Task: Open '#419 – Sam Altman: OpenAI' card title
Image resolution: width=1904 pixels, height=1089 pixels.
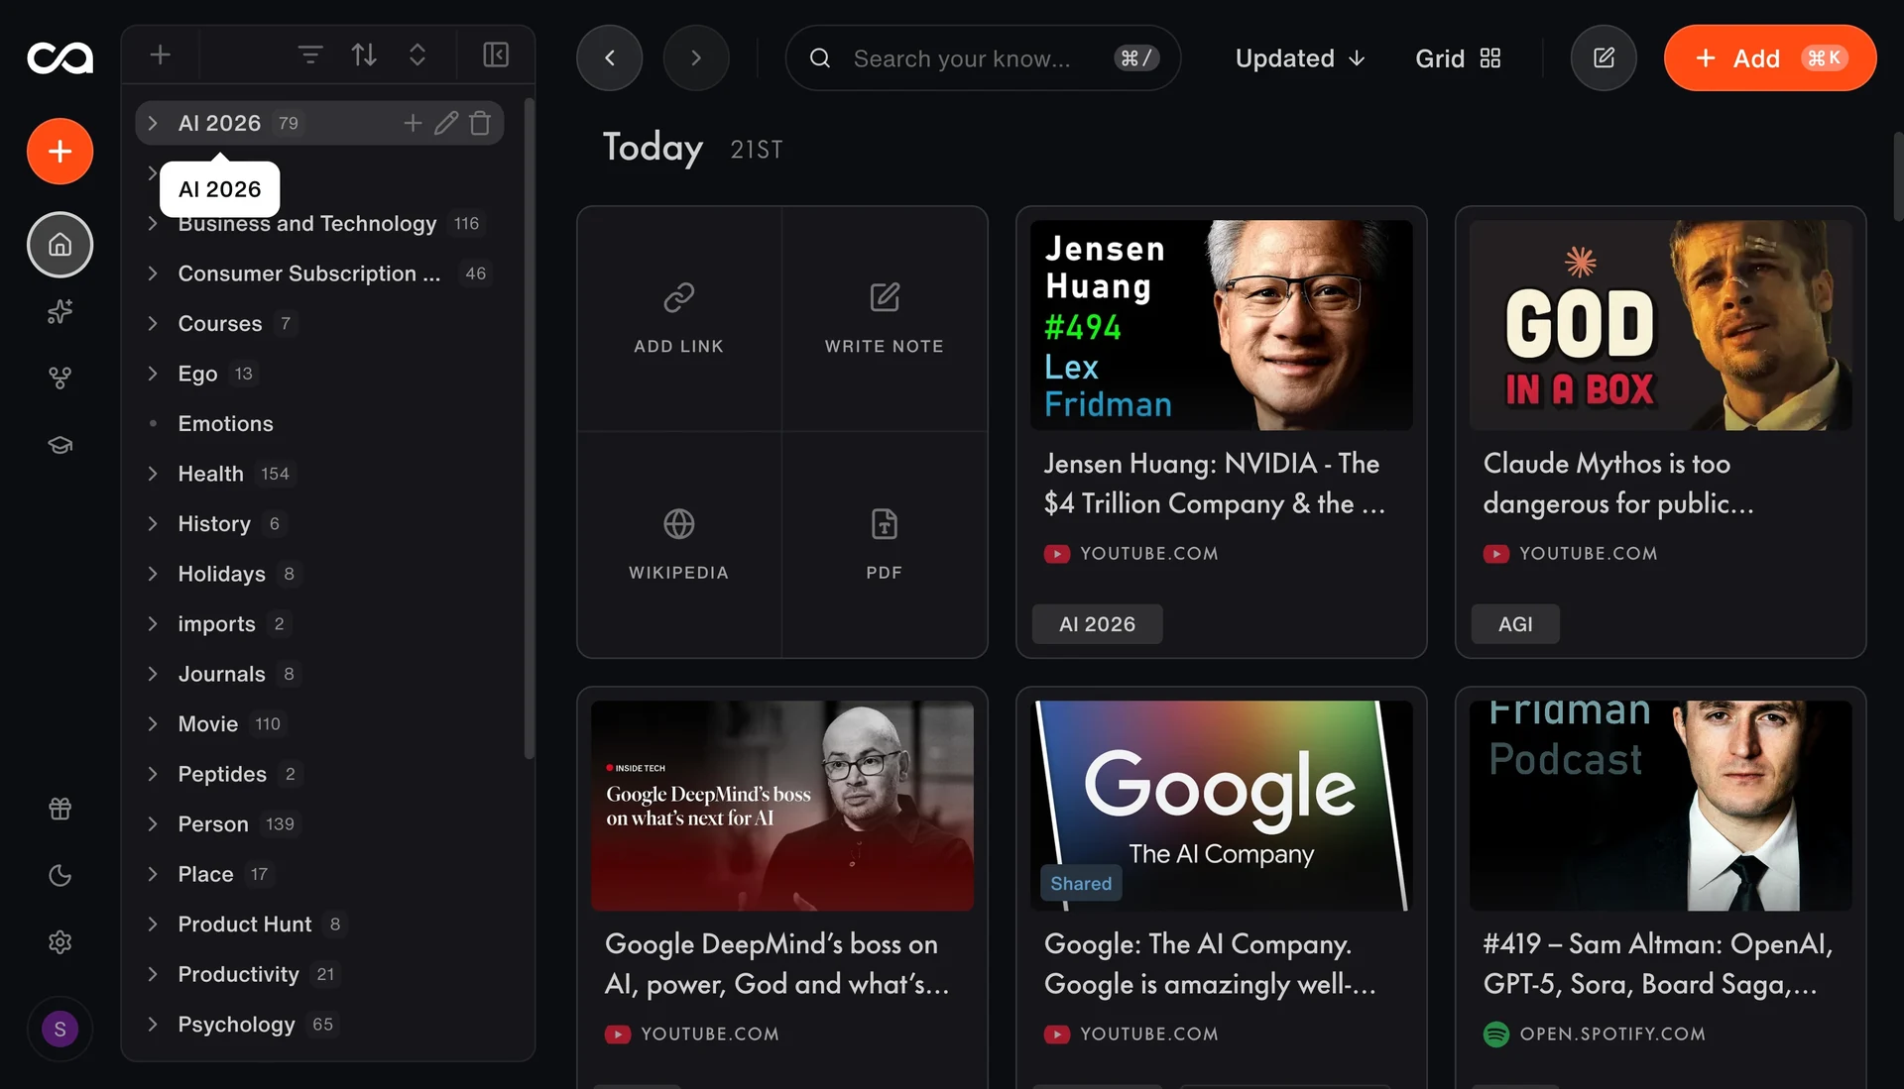Action: coord(1657,964)
